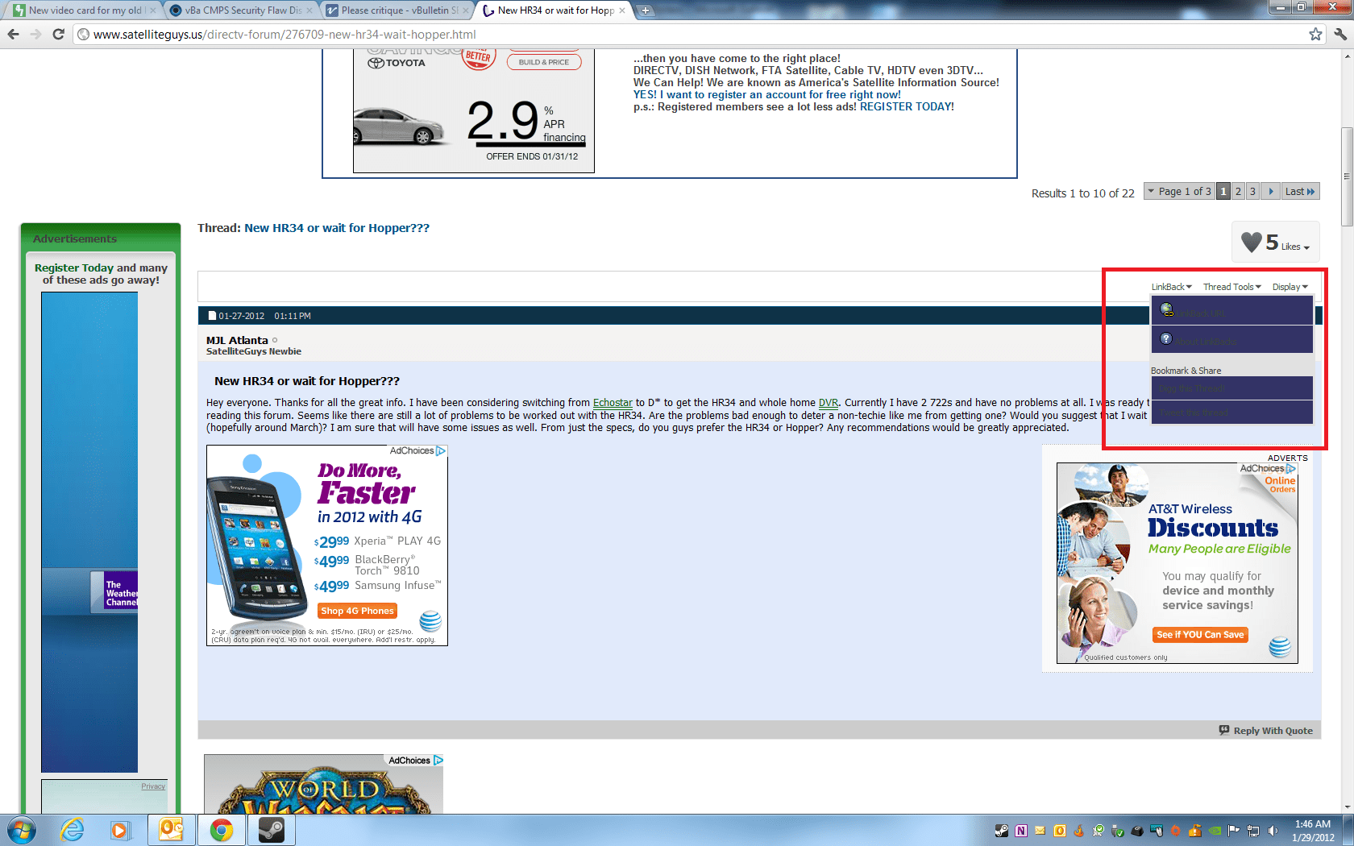This screenshot has height=846, width=1354.
Task: Click the MJL Atlanta username
Action: click(x=237, y=340)
